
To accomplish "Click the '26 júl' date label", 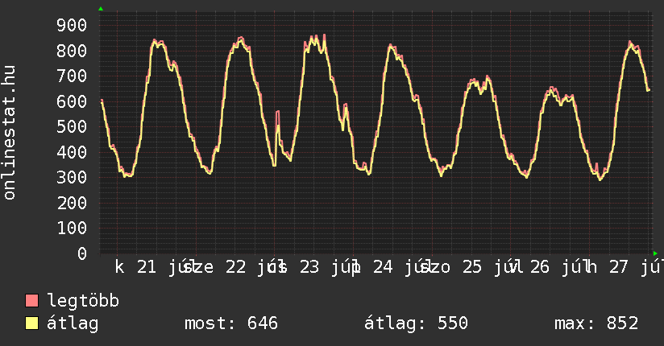I will click(x=559, y=267).
